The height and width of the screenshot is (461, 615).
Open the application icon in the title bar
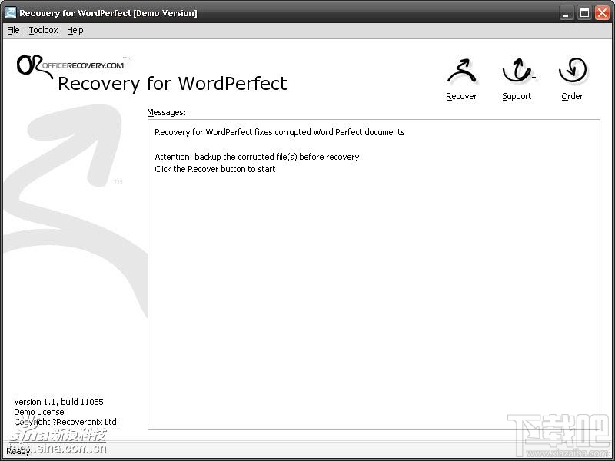tap(11, 12)
